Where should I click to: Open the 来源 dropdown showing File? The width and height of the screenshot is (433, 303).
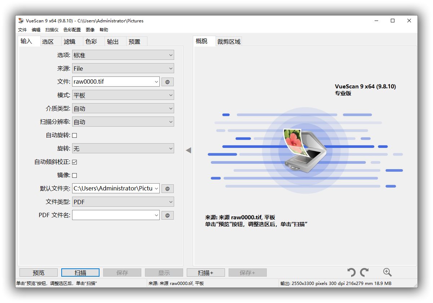(123, 69)
